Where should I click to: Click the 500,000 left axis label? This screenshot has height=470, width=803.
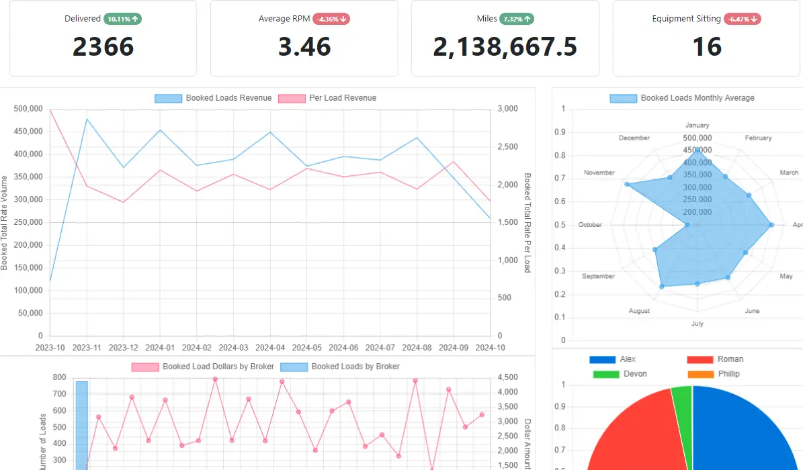28,109
